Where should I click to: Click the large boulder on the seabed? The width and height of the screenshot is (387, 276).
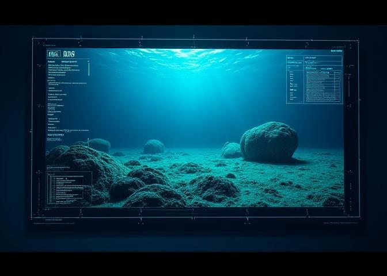pos(269,141)
